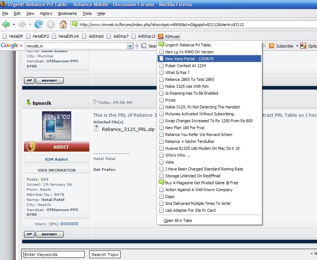This screenshot has width=317, height=260.
Task: Select Nokia 3105 Use With Rim entry
Action: [x=209, y=86]
